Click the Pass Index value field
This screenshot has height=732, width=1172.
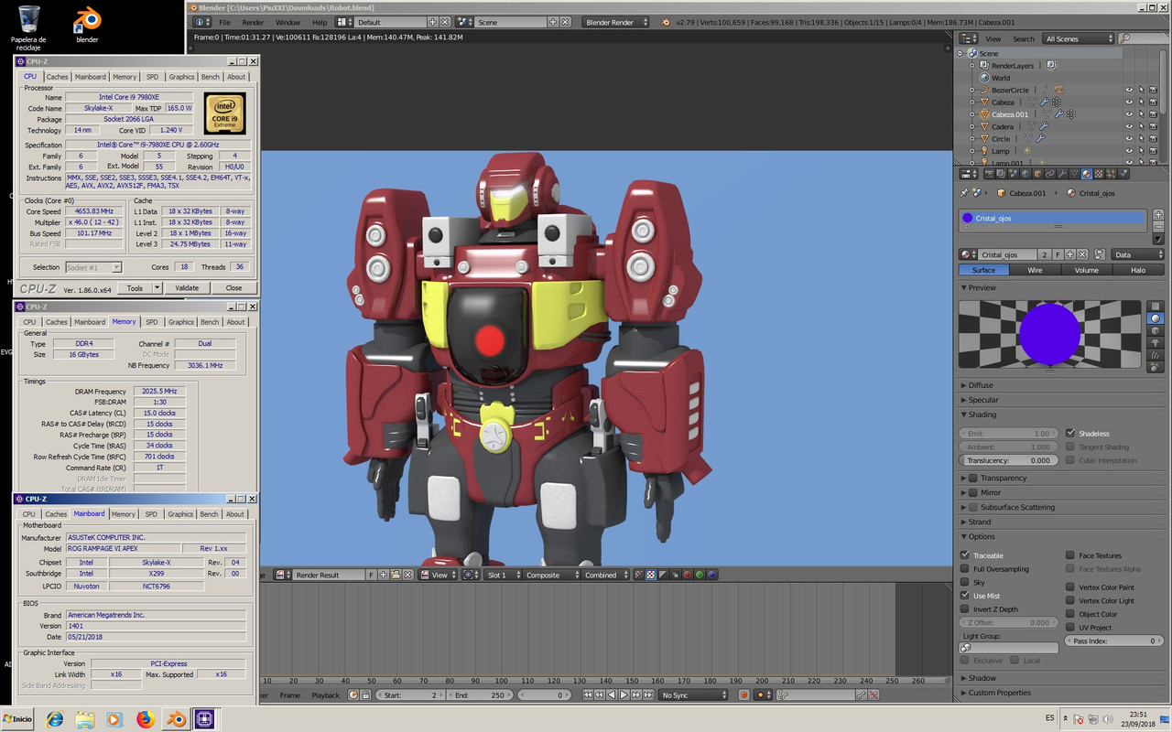click(x=1113, y=640)
